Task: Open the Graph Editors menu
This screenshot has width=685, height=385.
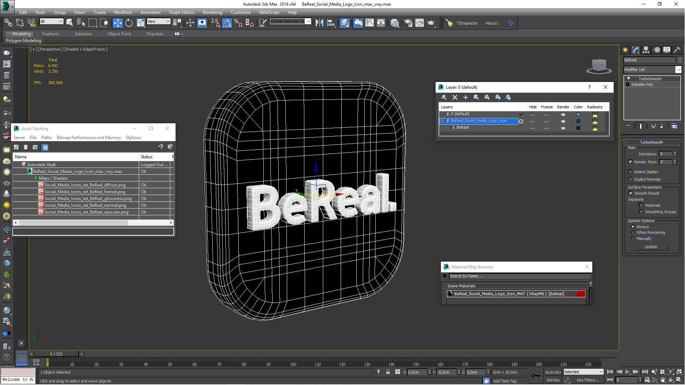Action: coord(182,12)
